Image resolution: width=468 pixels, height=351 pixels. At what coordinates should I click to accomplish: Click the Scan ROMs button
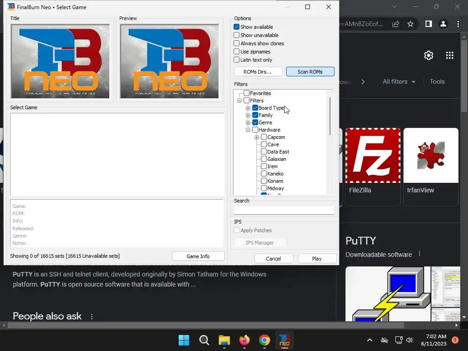point(310,72)
